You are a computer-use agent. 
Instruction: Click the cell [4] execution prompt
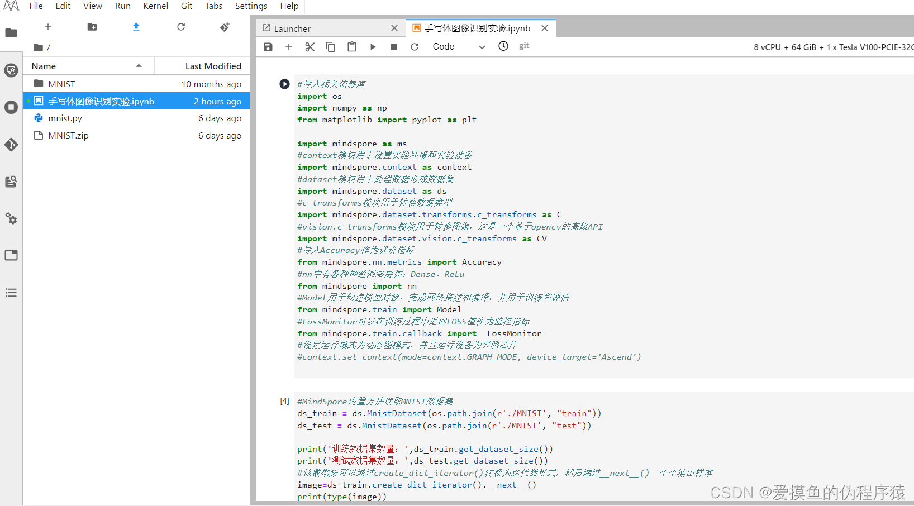point(285,401)
